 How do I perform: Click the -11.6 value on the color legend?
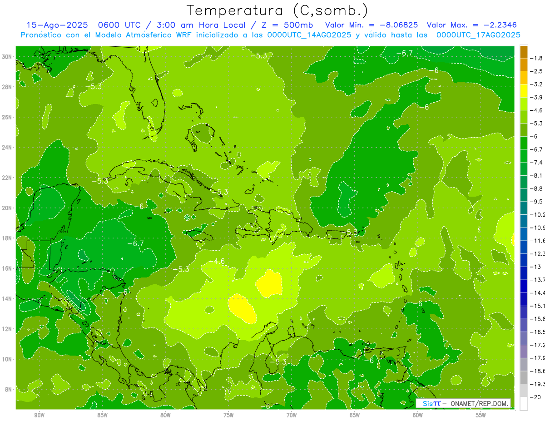coord(538,240)
